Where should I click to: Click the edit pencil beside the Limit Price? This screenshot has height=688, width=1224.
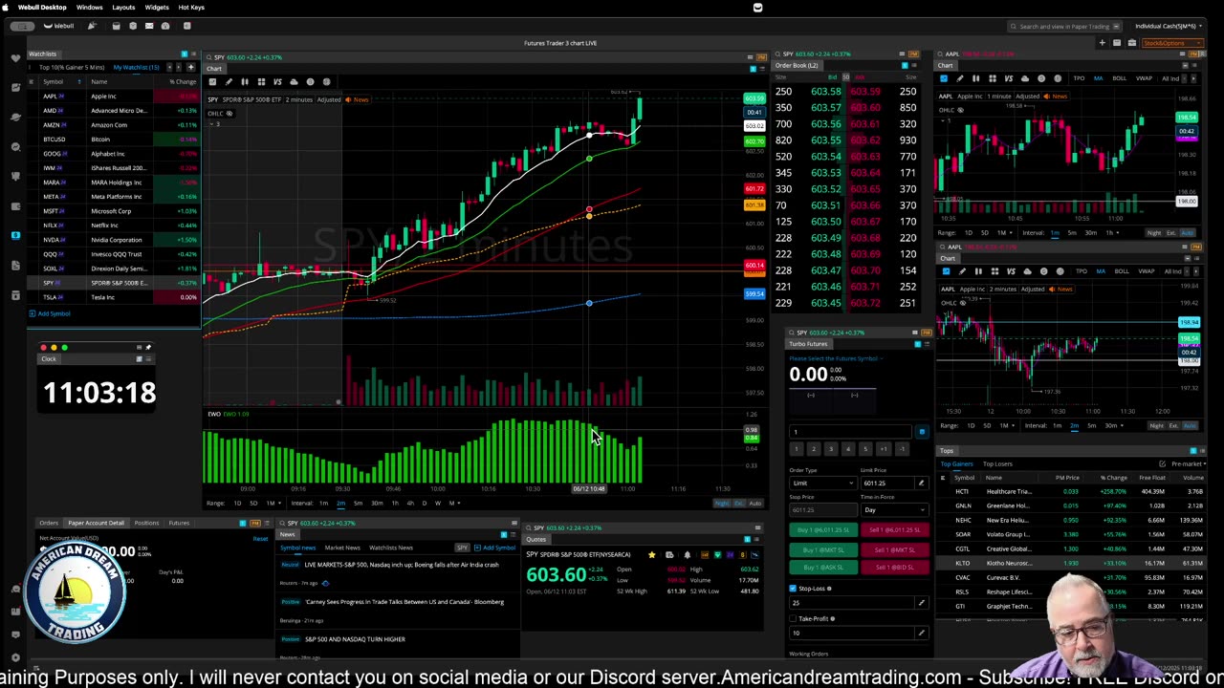tap(921, 483)
